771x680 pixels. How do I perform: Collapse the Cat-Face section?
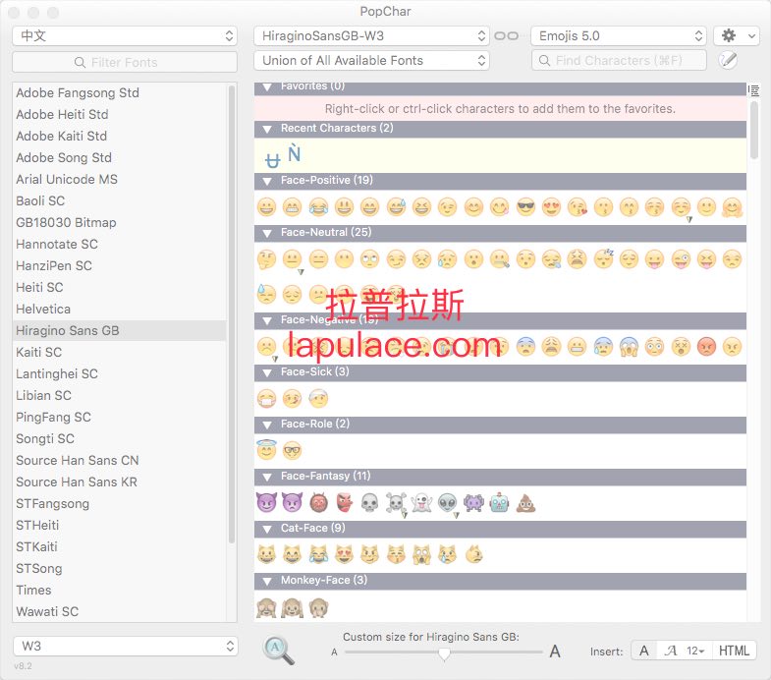(267, 529)
